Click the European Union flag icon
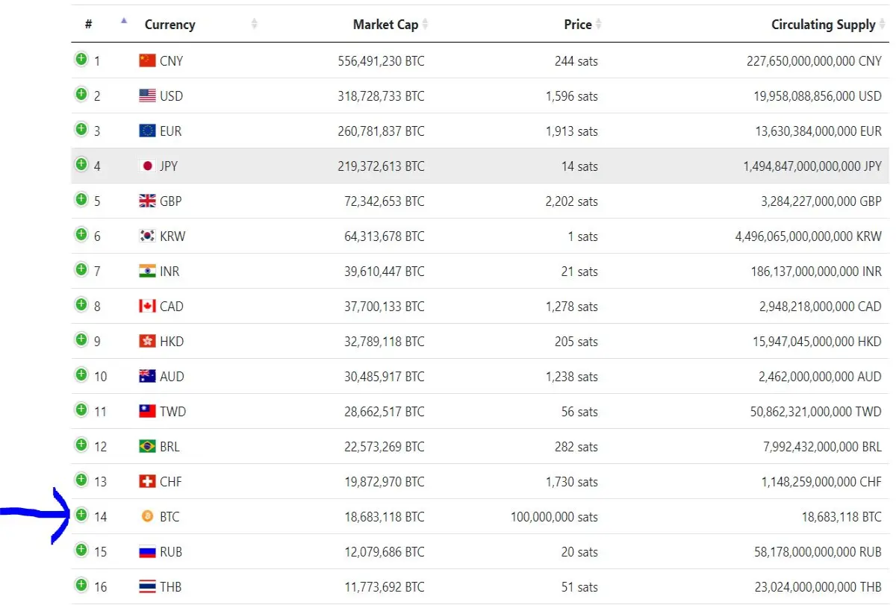This screenshot has width=896, height=605. coord(147,131)
